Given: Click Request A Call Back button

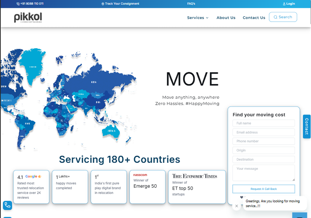Looking at the screenshot, I should tap(264, 189).
